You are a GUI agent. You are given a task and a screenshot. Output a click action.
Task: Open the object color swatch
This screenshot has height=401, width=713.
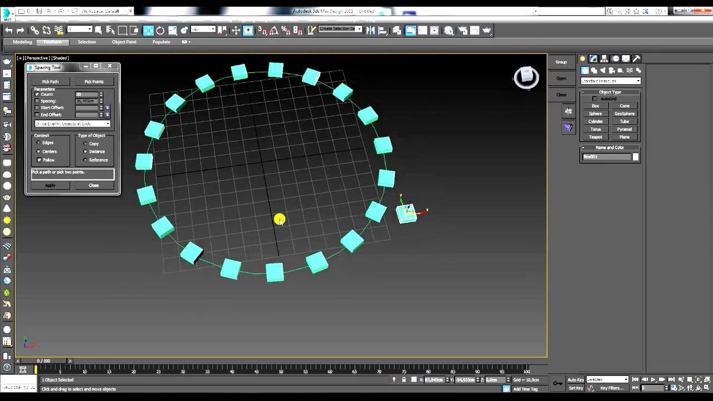point(636,157)
